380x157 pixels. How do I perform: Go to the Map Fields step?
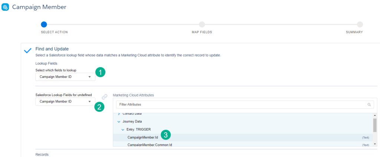point(202,24)
